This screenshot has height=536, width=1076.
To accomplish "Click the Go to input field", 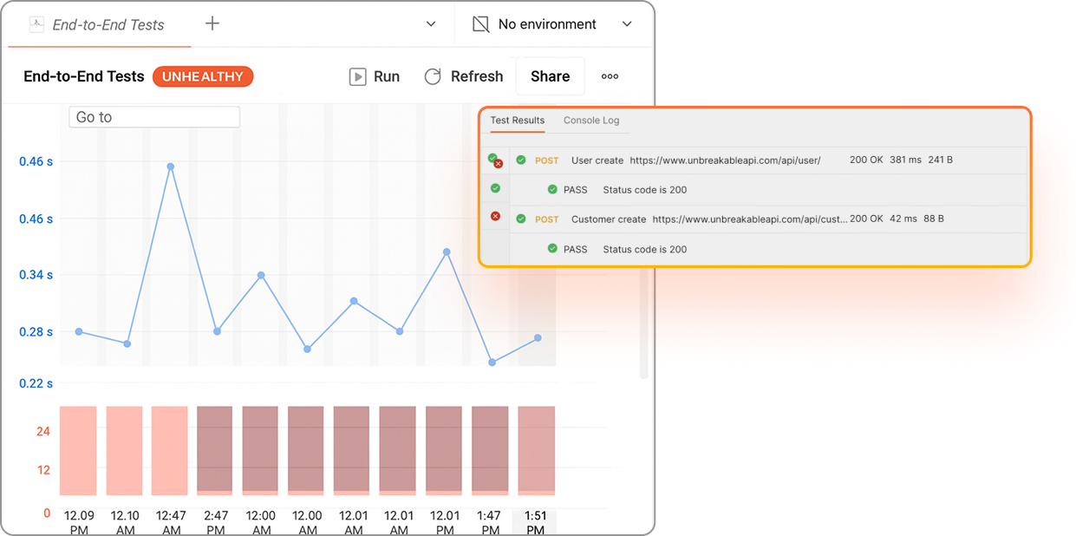I will click(x=154, y=117).
